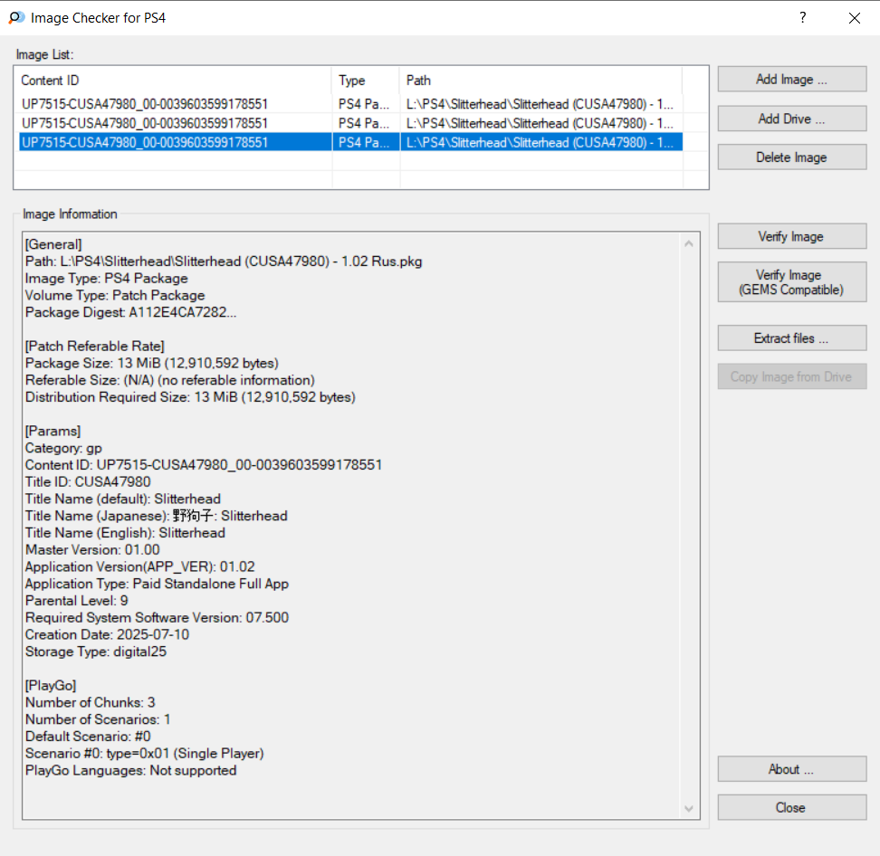Click the 'Creation Date: 2025-07-10' line
Viewport: 880px width, 856px height.
click(107, 634)
